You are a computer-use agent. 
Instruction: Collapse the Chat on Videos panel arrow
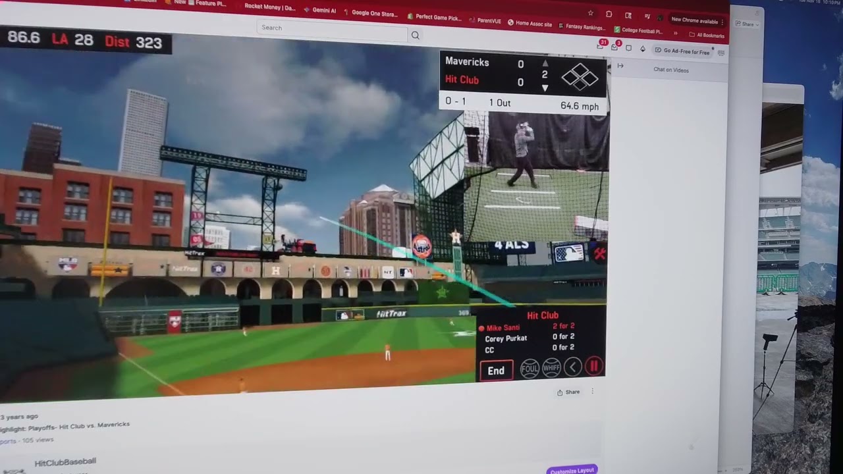point(620,66)
